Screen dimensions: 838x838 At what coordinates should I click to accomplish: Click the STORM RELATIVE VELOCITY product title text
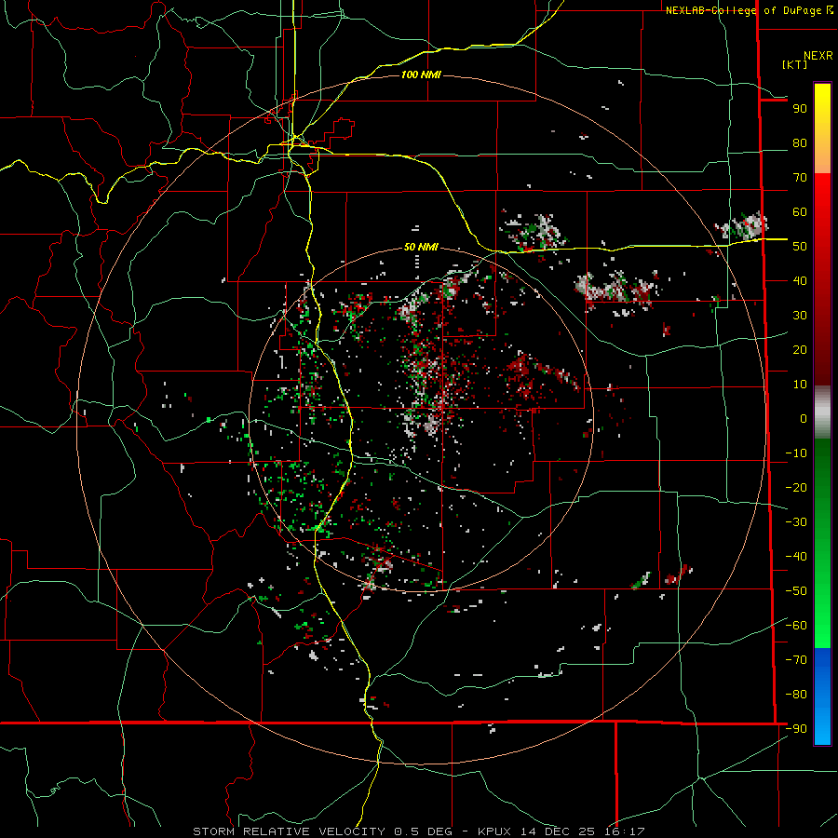pyautogui.click(x=289, y=831)
